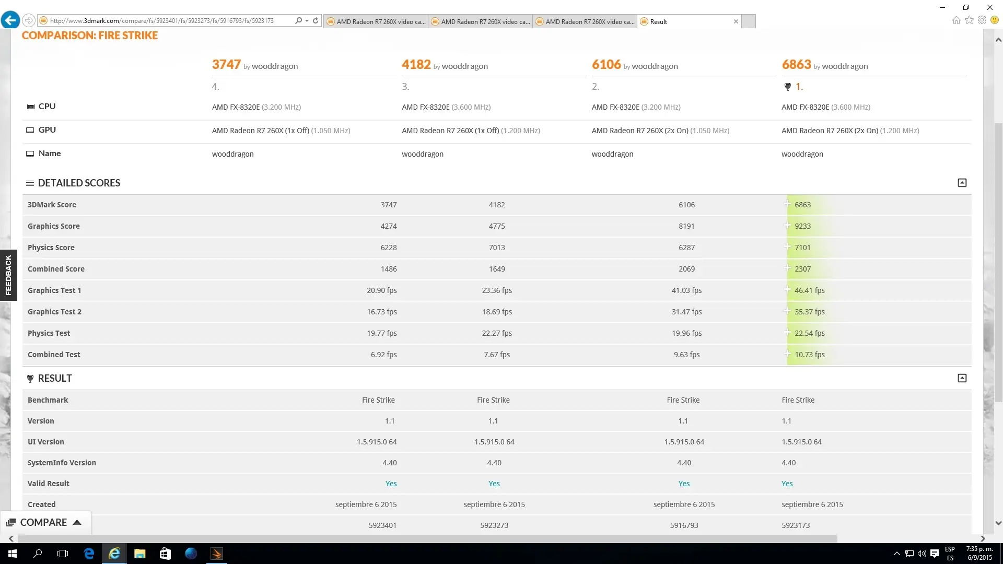Image resolution: width=1003 pixels, height=564 pixels.
Task: Click the smiley feedback icon
Action: (995, 20)
